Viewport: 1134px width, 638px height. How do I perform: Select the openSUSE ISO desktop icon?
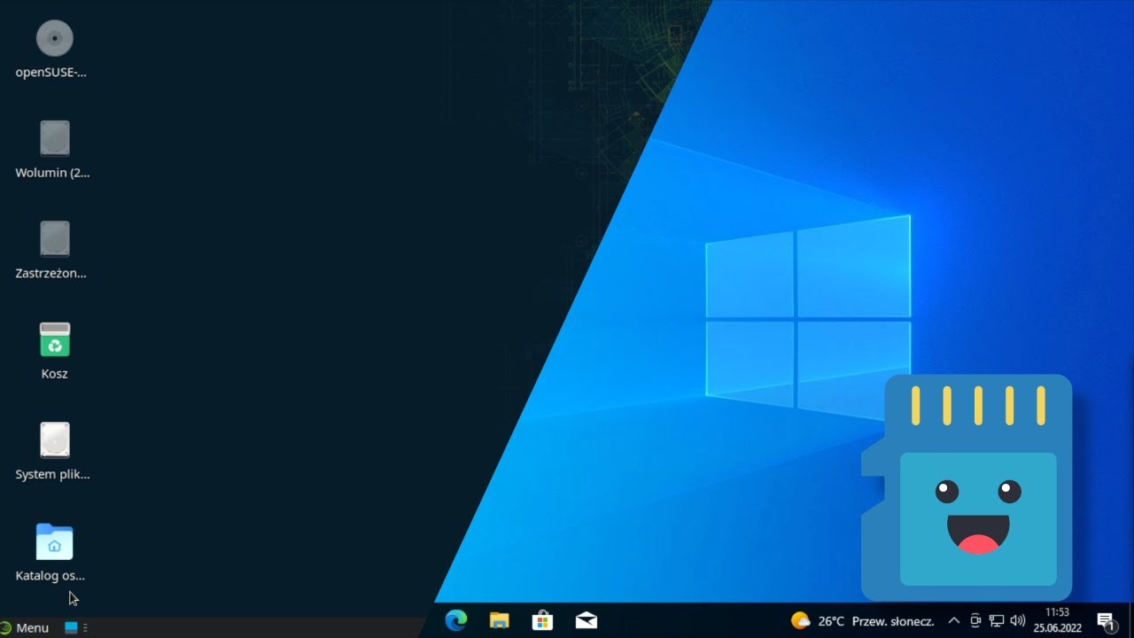[54, 37]
